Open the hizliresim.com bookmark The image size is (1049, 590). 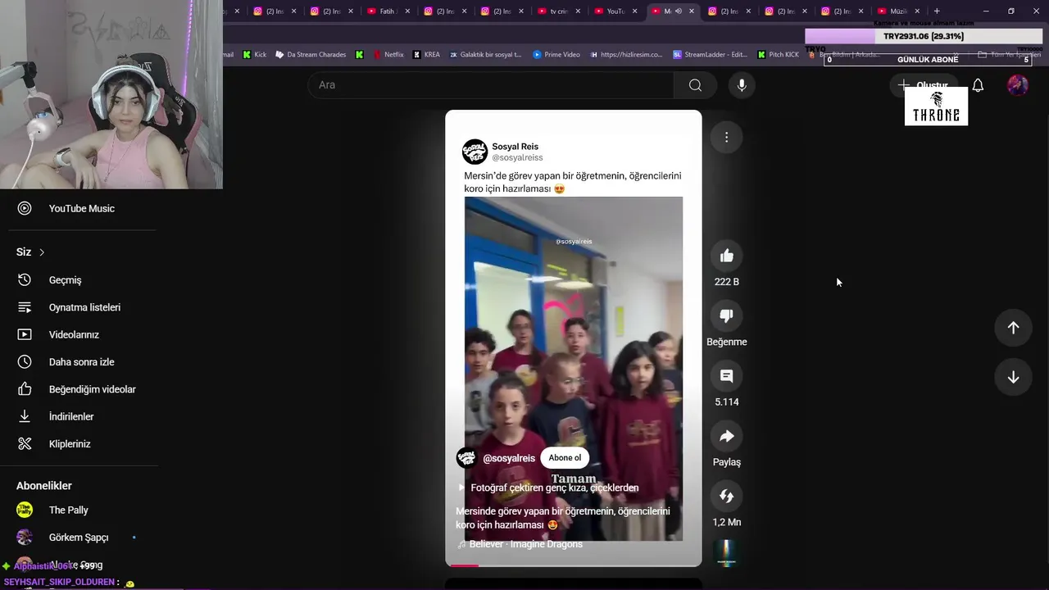click(625, 55)
